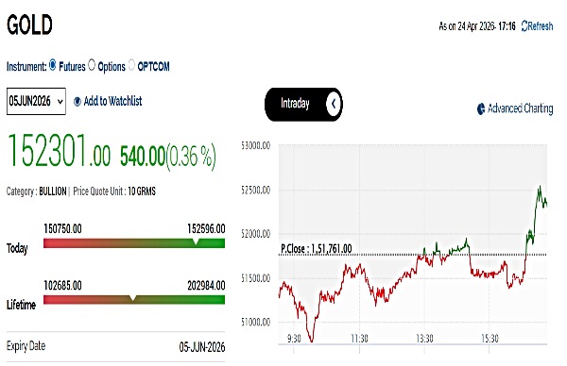Click the P.Close 1,51,761.00 label
The width and height of the screenshot is (567, 366).
coord(316,248)
